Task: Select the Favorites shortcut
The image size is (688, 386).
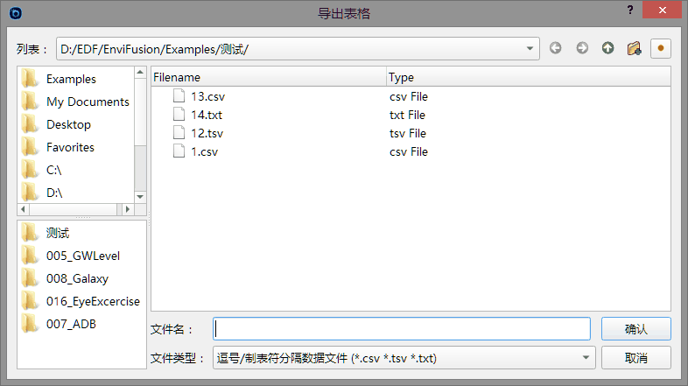Action: (x=70, y=147)
